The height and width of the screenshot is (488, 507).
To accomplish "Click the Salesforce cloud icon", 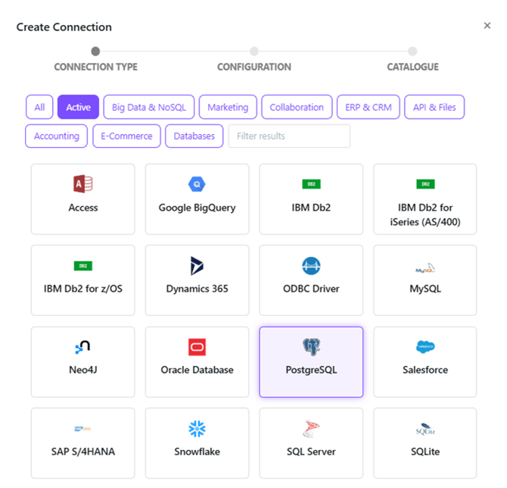I will coord(425,347).
